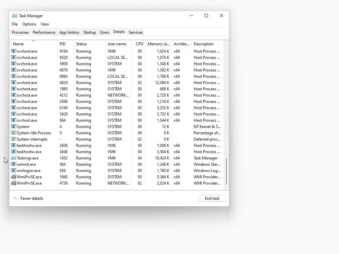Click the icon of svchost.exe PID 864
339x254 pixels.
pyautogui.click(x=13, y=120)
